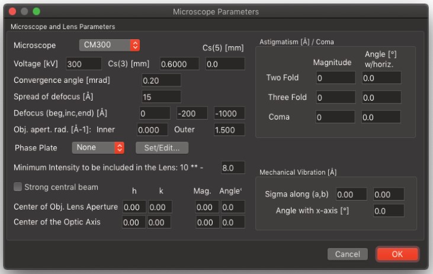Edit the Outer objective aperture radius field
Screen dimensions: 433x274
coord(229,129)
